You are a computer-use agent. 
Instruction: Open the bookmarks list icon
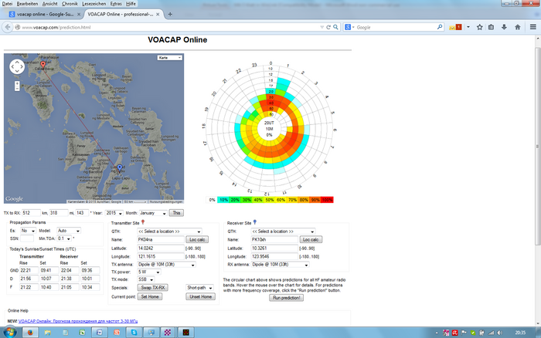491,27
